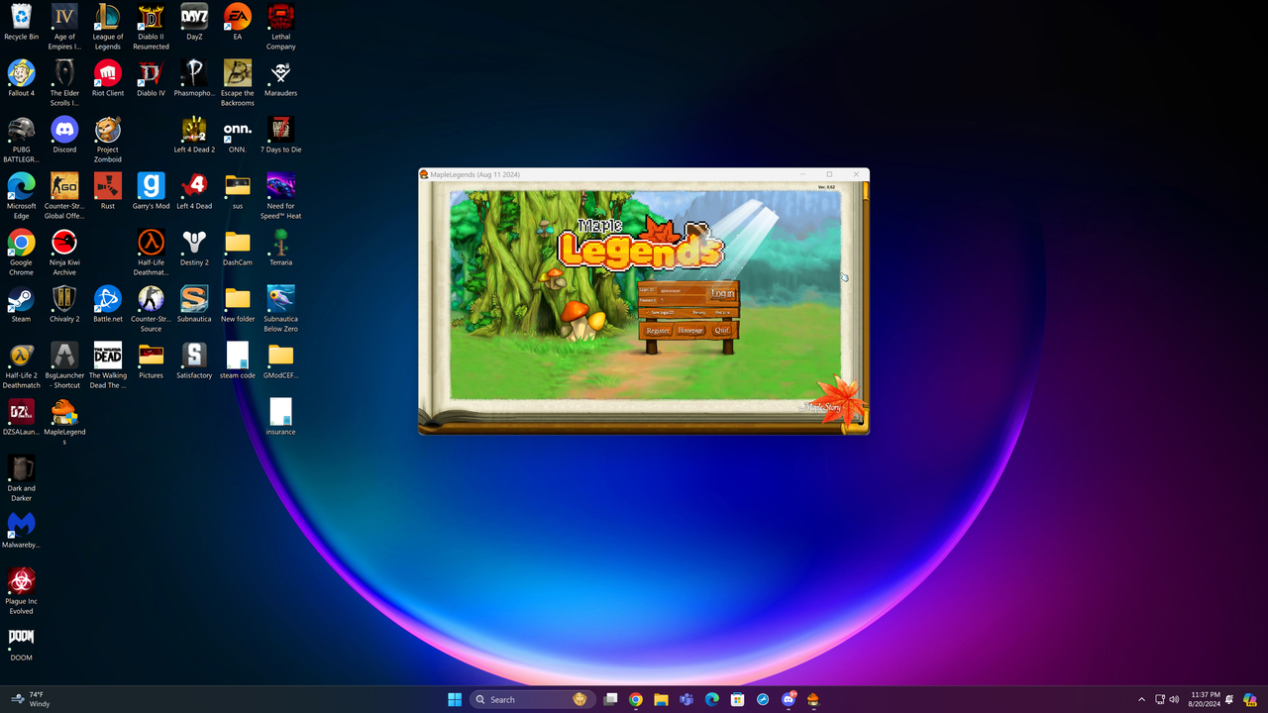Select the Age of Empires IV icon
This screenshot has height=713, width=1268.
pyautogui.click(x=64, y=27)
